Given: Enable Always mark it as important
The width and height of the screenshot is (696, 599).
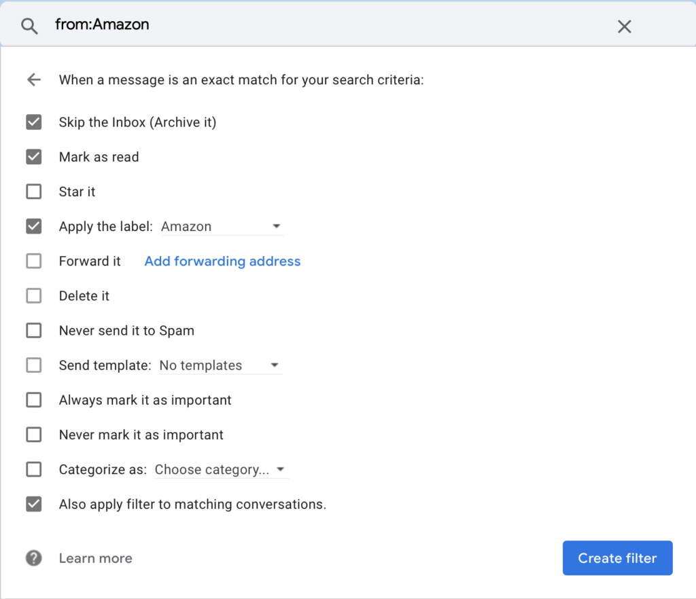Looking at the screenshot, I should tap(34, 400).
